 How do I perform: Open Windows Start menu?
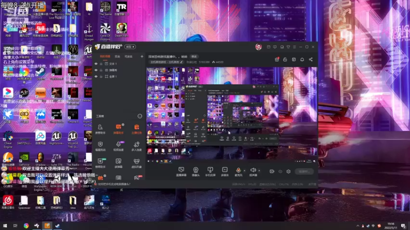click(5, 225)
